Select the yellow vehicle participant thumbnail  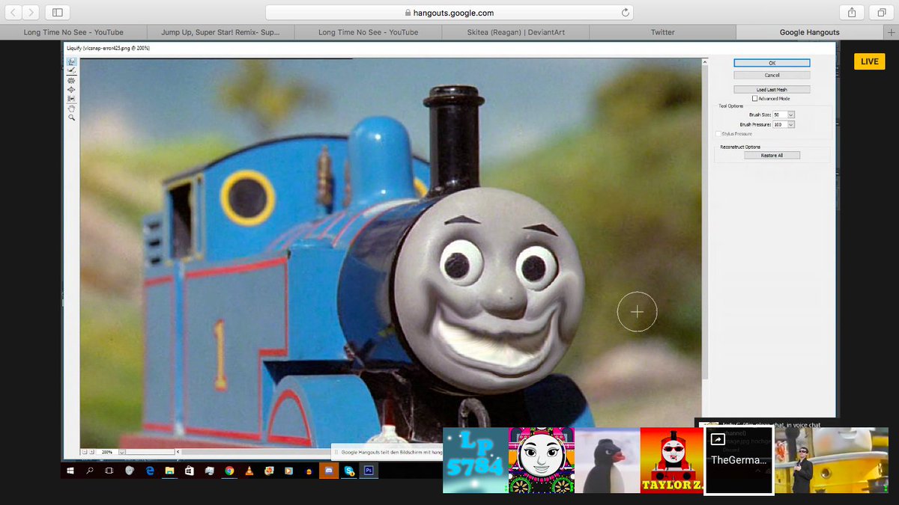click(x=832, y=460)
